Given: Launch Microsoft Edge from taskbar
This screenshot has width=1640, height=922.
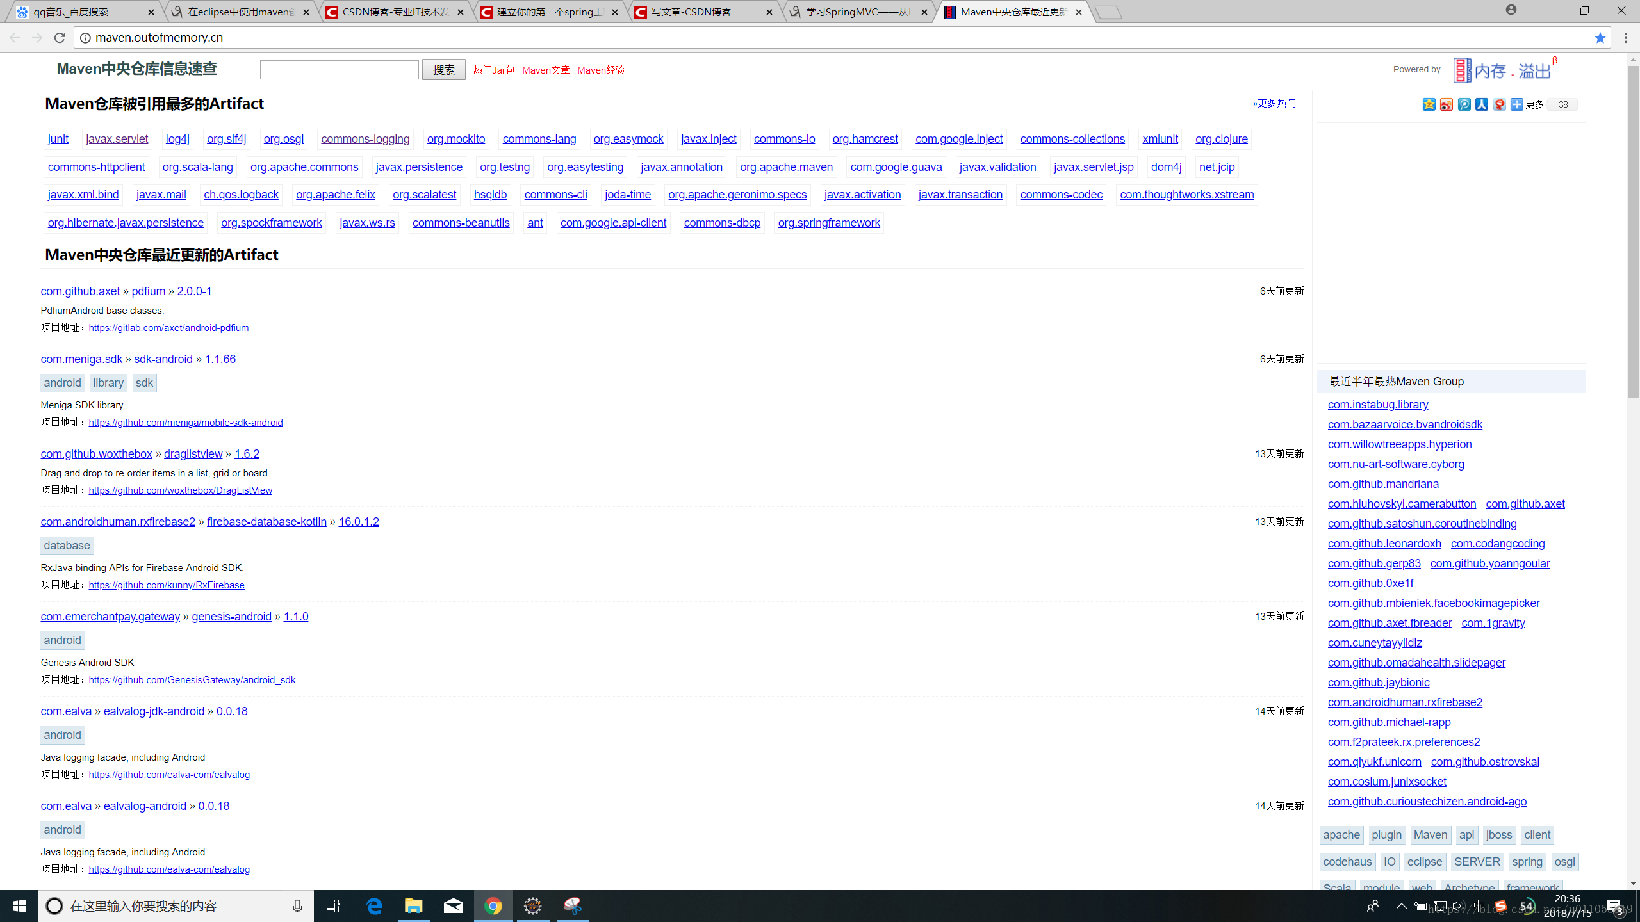Looking at the screenshot, I should pyautogui.click(x=374, y=906).
